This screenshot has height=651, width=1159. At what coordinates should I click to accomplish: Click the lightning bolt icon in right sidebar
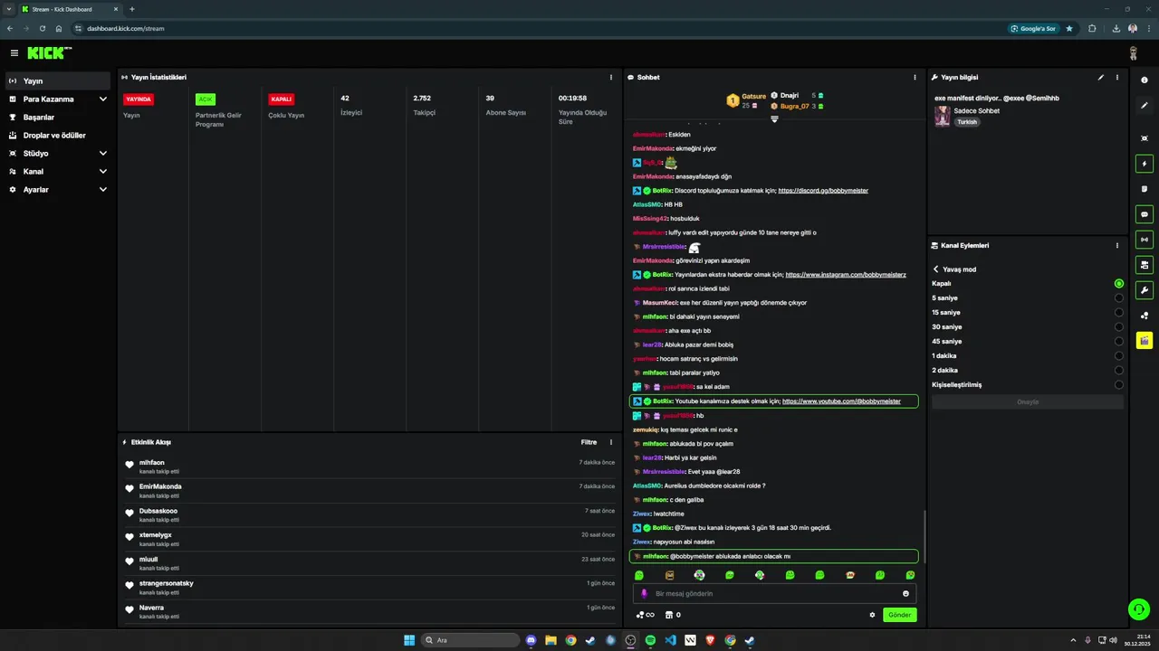point(1145,165)
